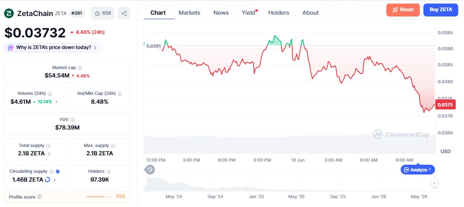Open the News tab

pyautogui.click(x=221, y=13)
